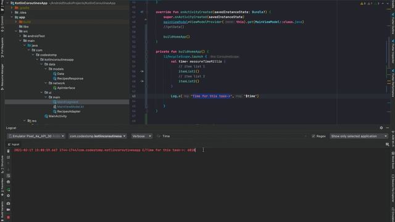Collapse the ui folder
Screen dimensions: 395x222
point(41,92)
